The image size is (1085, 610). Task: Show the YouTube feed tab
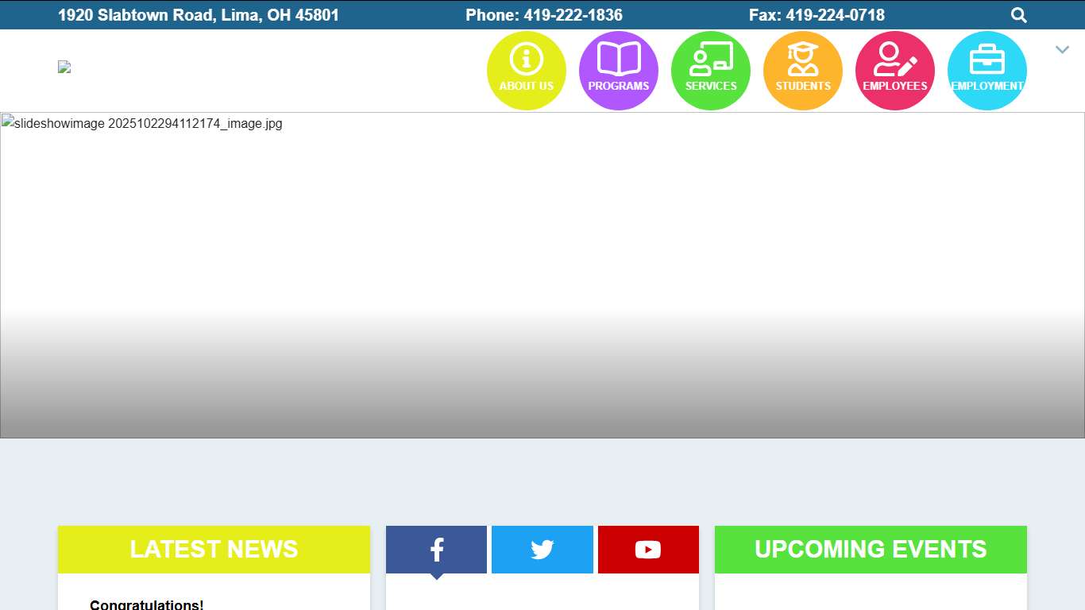click(647, 549)
